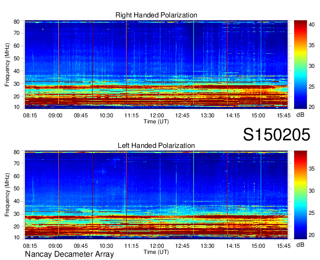Viewport: 320px width, 260px height.
Task: Click 15:45 time tick of Right Handed plot
Action: [x=284, y=115]
